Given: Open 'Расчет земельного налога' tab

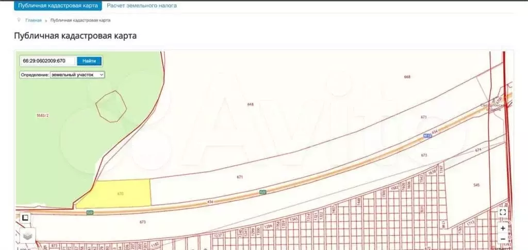Looking at the screenshot, I should [142, 6].
